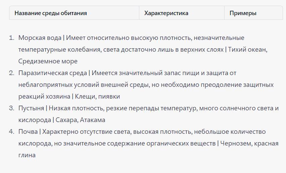Click the 'Средиземное море' text
Viewport: 286px width, 173px height.
48,61
